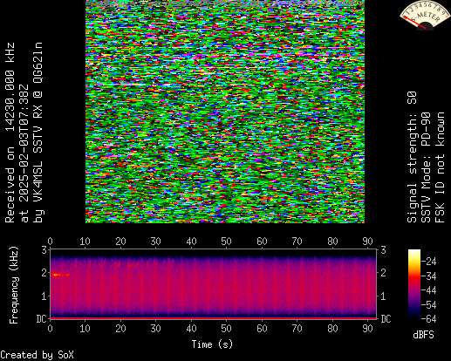Click the 'FSK ID not known' text
Viewport: 451px width, 361px height.
(x=441, y=167)
